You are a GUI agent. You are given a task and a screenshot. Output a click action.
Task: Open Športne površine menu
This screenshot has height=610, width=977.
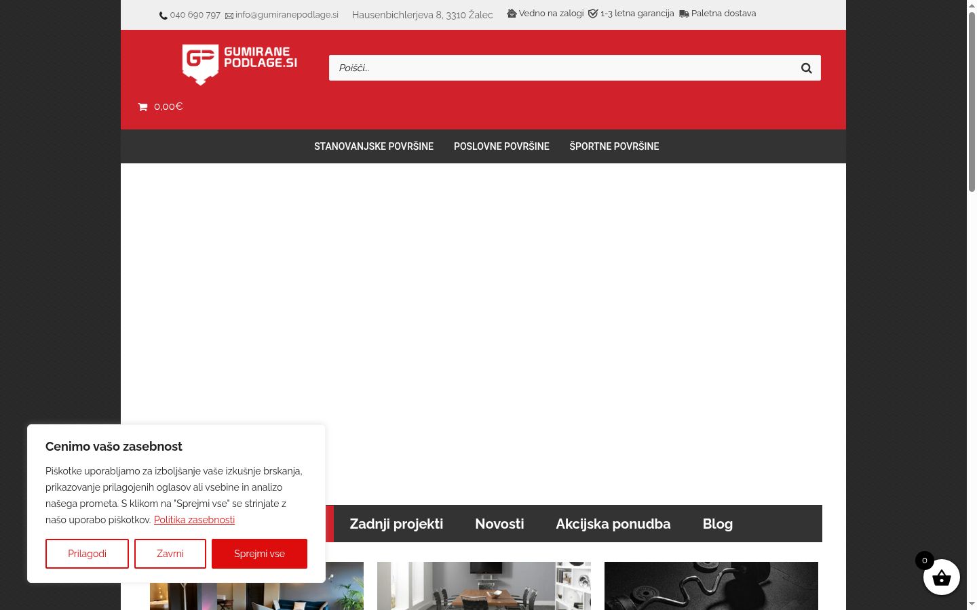coord(614,146)
